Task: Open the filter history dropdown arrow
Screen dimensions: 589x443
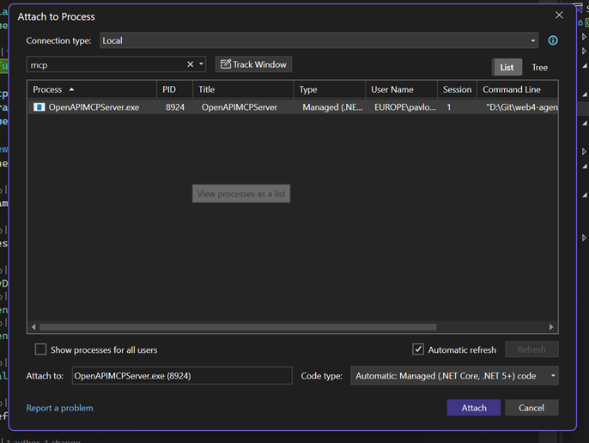Action: click(201, 64)
